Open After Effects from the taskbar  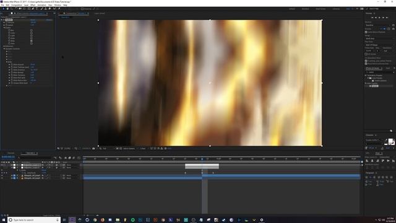pyautogui.click(x=72, y=220)
